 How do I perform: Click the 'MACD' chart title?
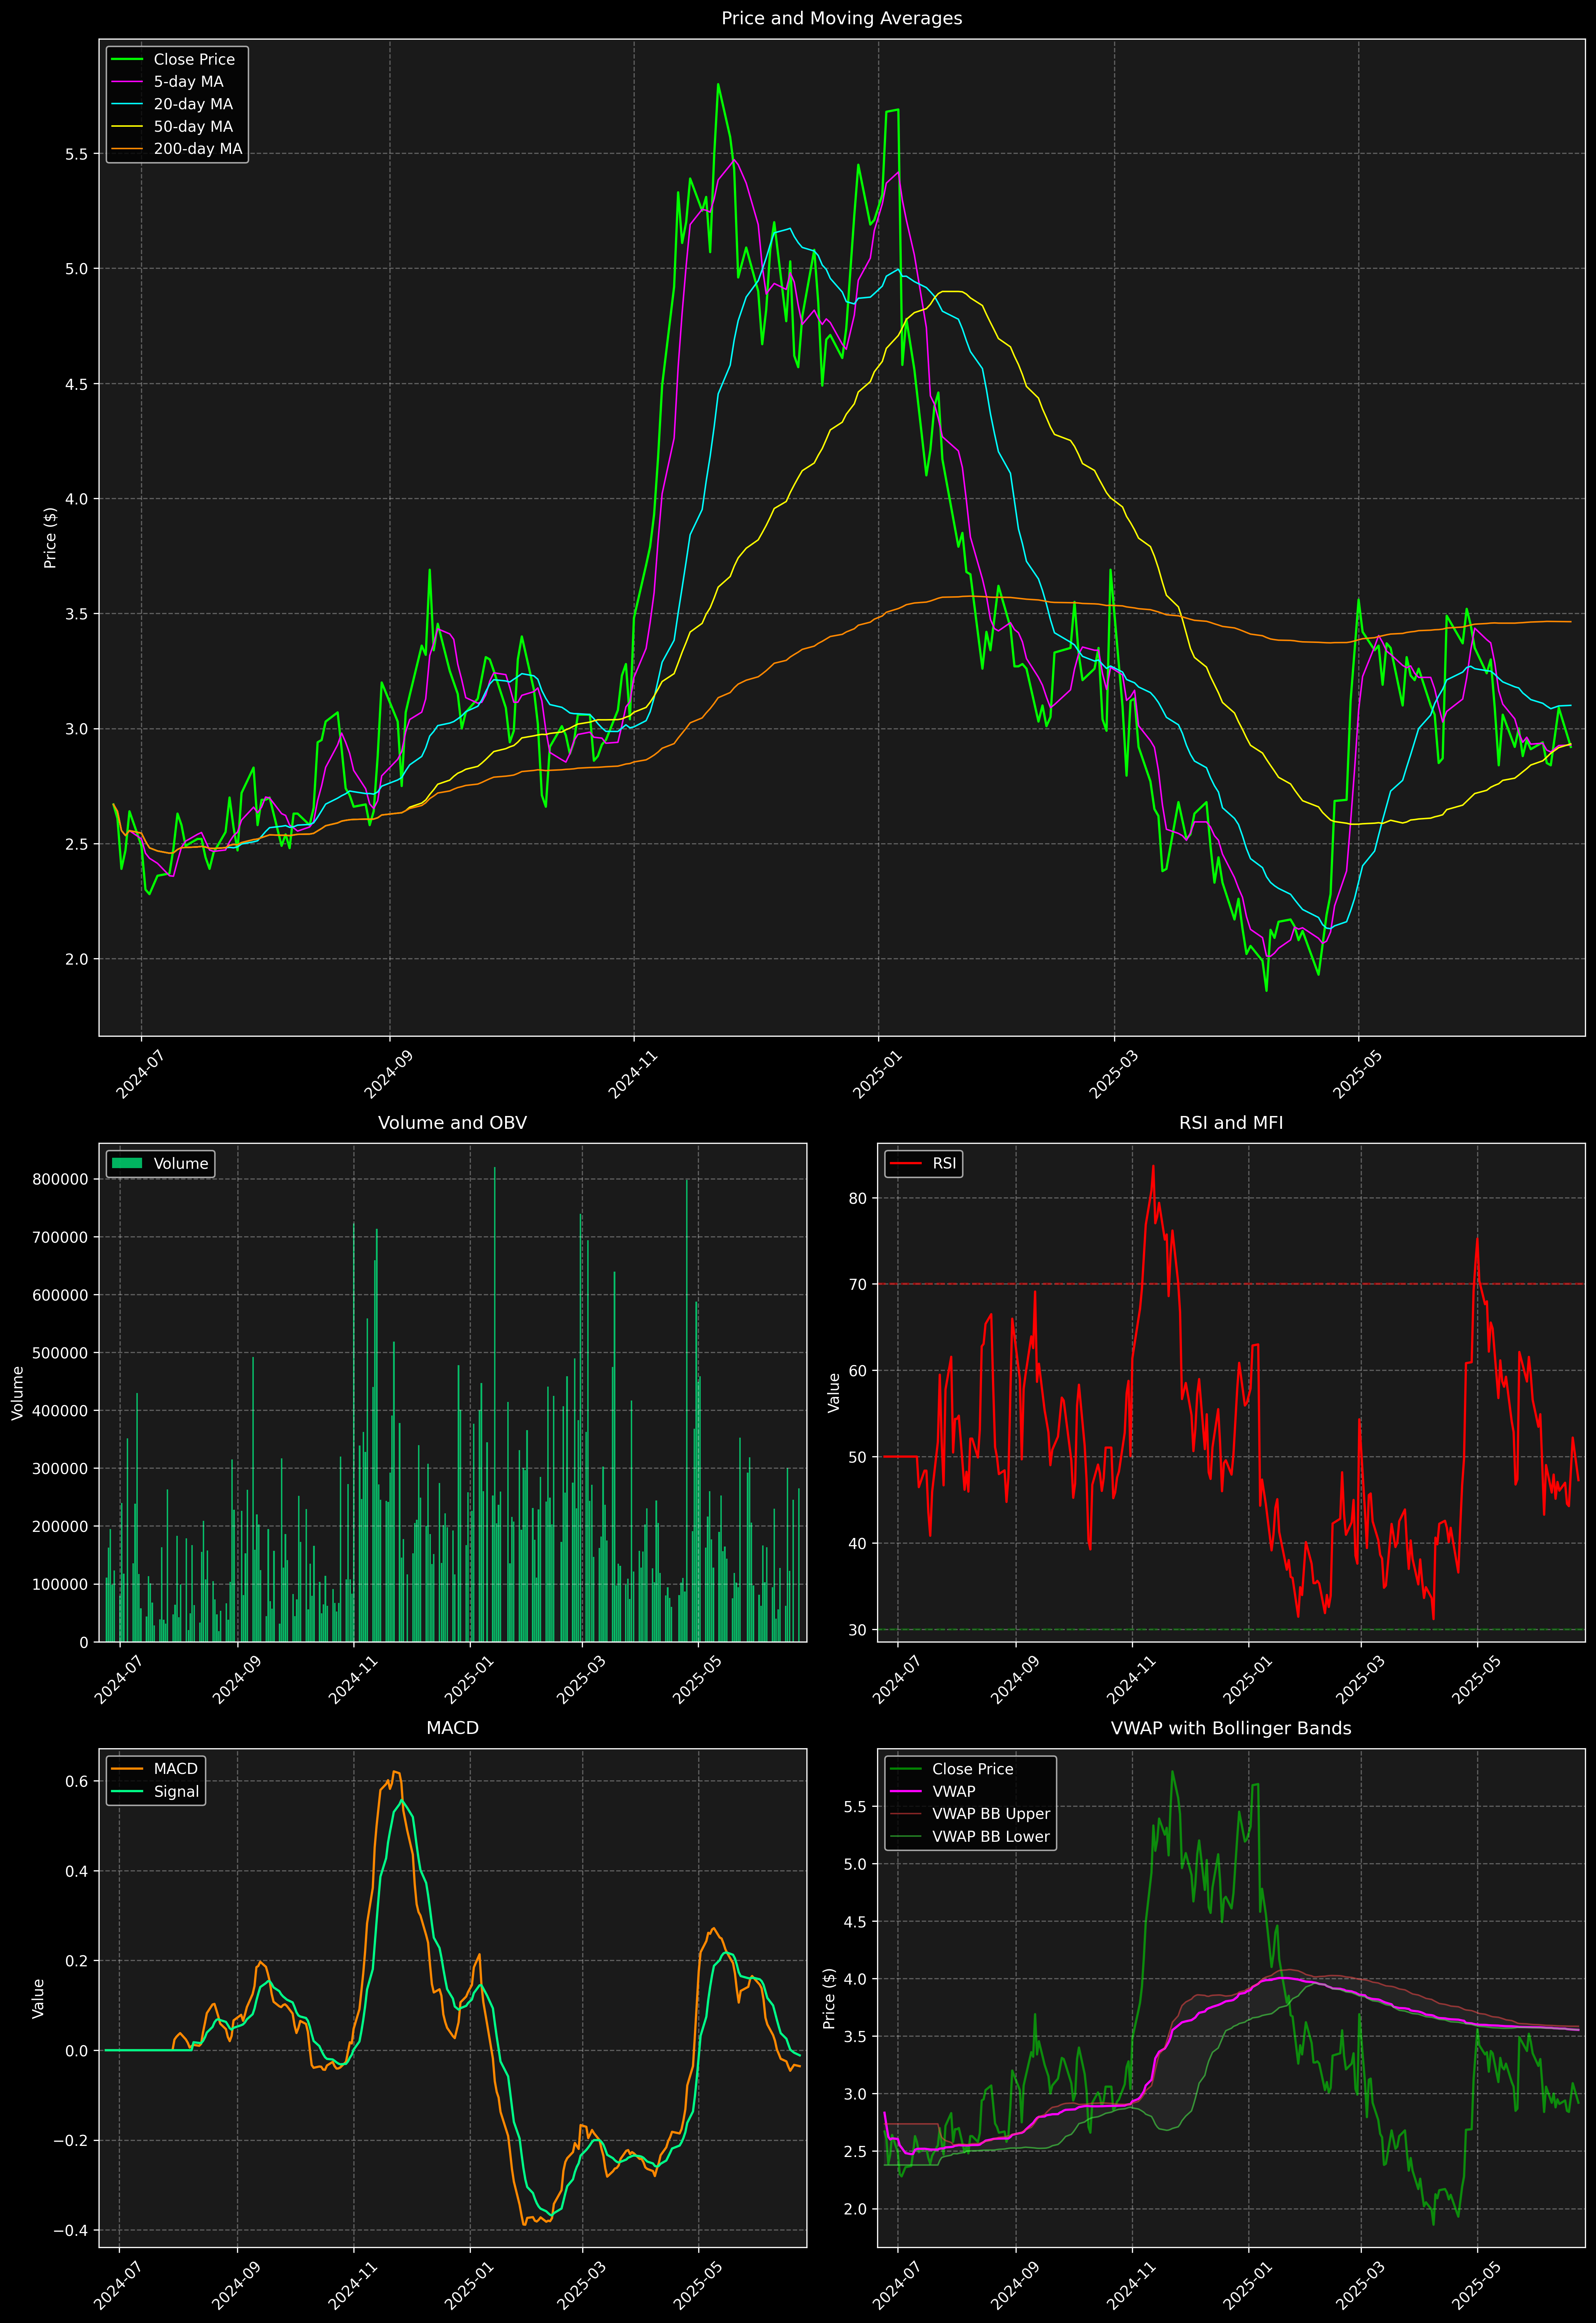[452, 1728]
